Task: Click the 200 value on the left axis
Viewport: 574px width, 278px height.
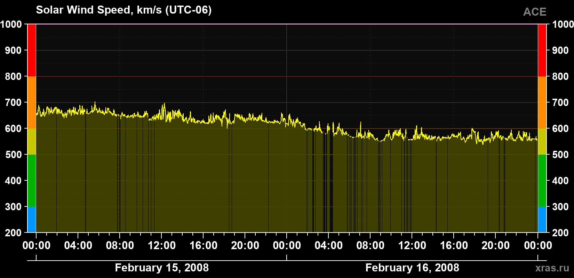Action: pos(13,233)
